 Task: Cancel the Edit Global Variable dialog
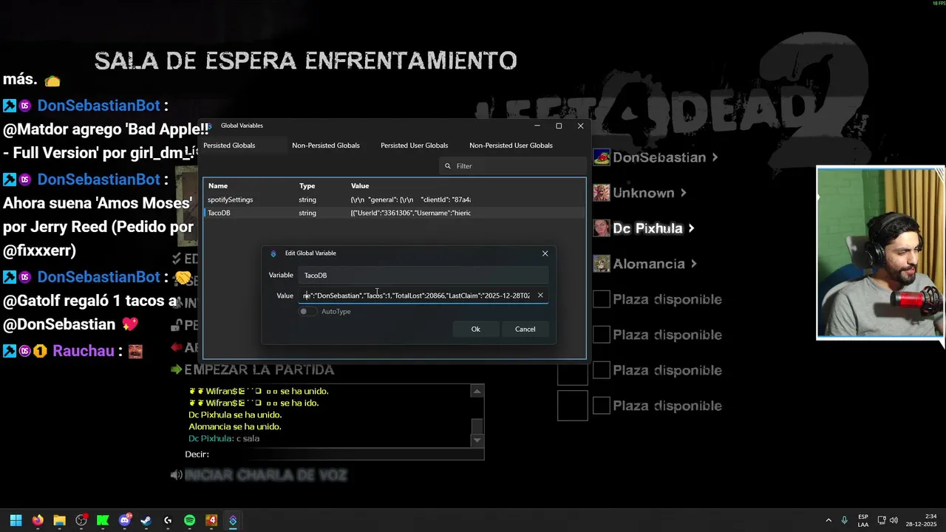525,330
